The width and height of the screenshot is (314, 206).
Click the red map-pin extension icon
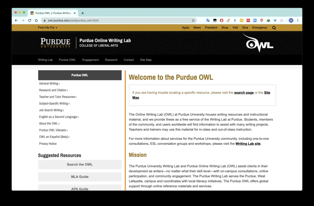pos(262,20)
